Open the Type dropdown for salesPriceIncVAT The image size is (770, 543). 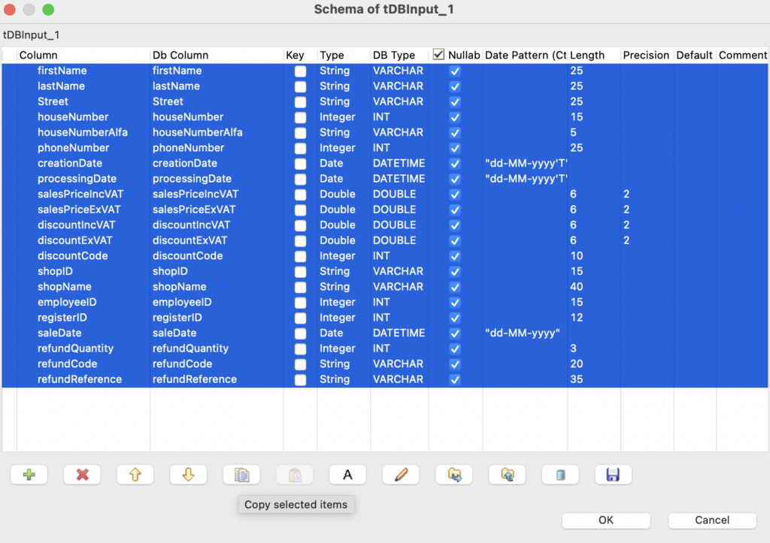(x=338, y=194)
